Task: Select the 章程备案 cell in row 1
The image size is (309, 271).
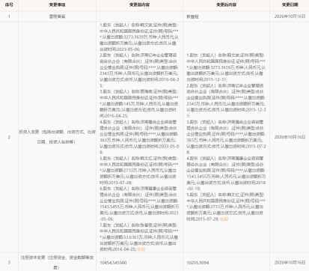Action: tap(57, 16)
